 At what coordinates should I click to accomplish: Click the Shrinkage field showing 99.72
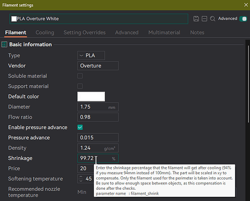98,158
